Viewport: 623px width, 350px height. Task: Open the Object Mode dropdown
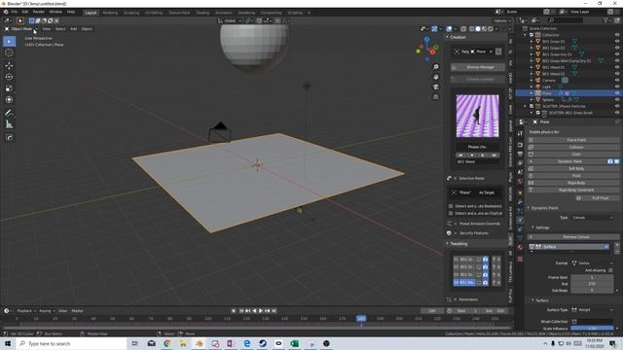click(20, 29)
